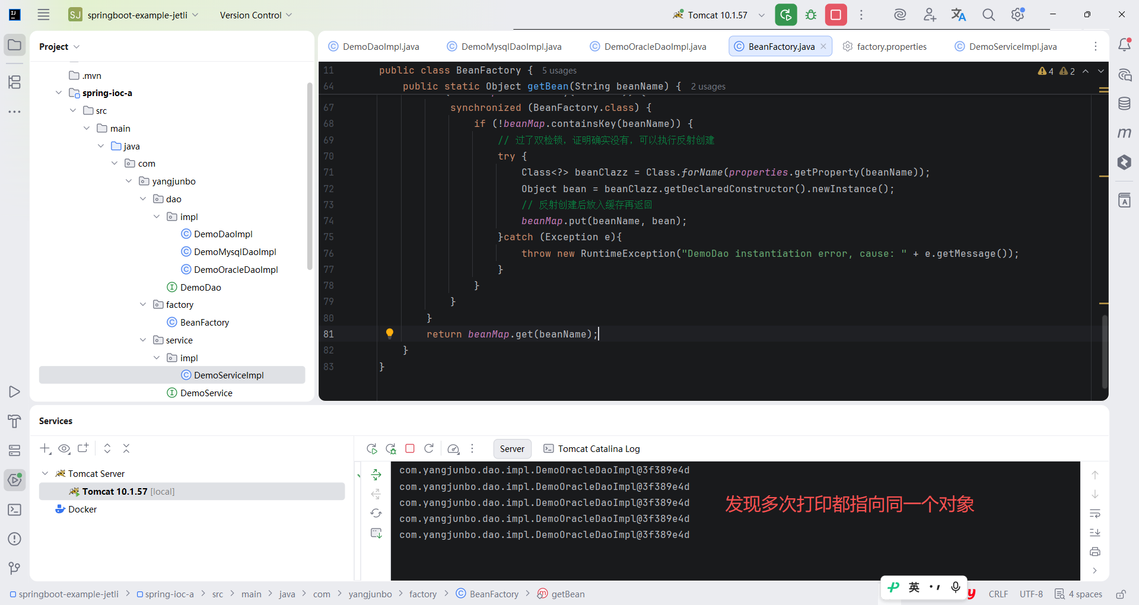Click the red Stop icon in Services toolbar
1139x605 pixels.
[x=410, y=448]
